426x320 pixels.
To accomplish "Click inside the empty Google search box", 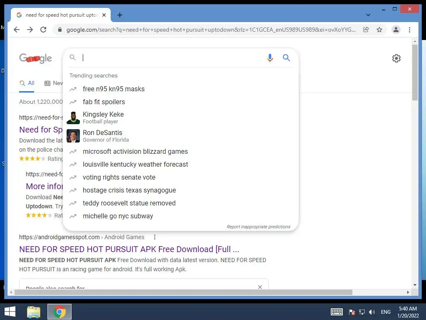I will tap(173, 57).
